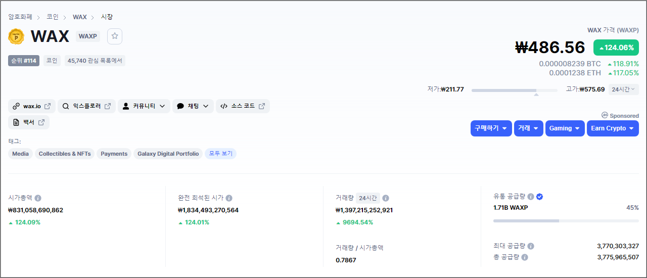Click the low-high price range bar

tap(515, 90)
